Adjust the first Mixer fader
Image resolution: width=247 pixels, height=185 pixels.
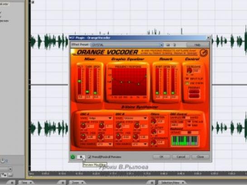(79, 81)
